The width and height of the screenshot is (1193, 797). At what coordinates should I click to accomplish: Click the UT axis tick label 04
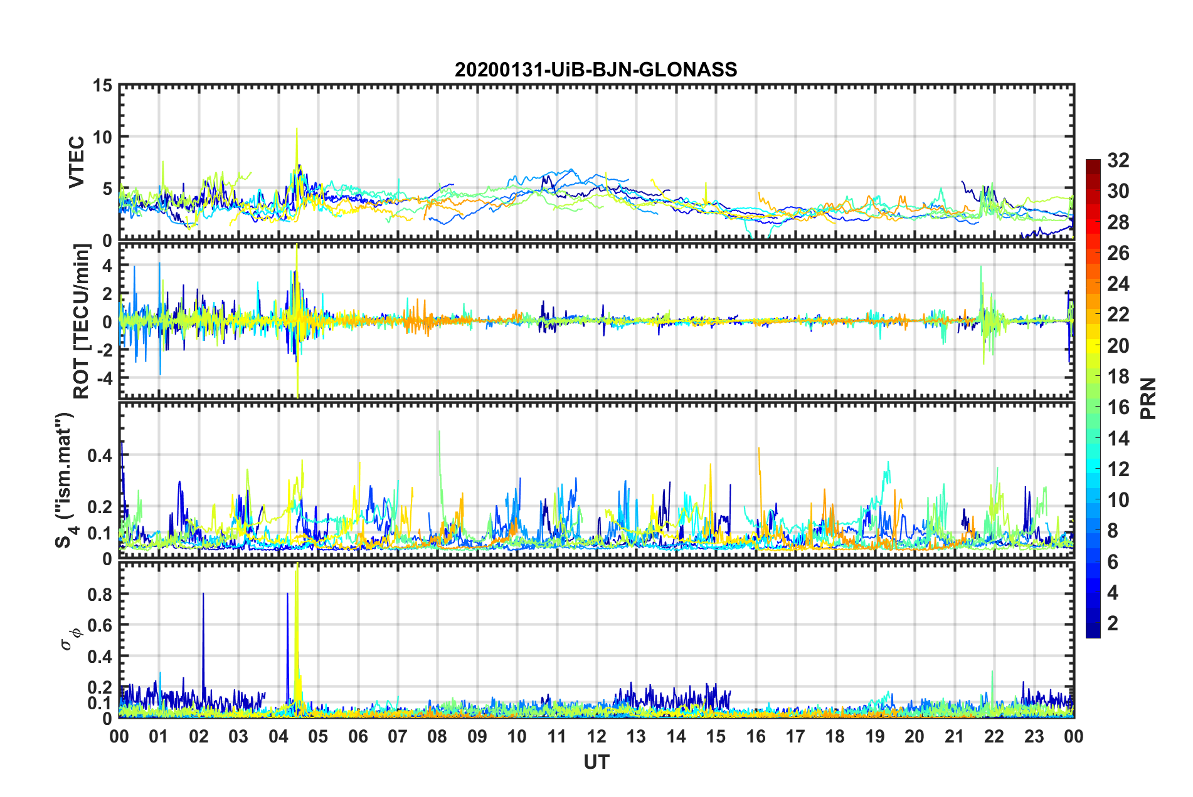[x=278, y=736]
